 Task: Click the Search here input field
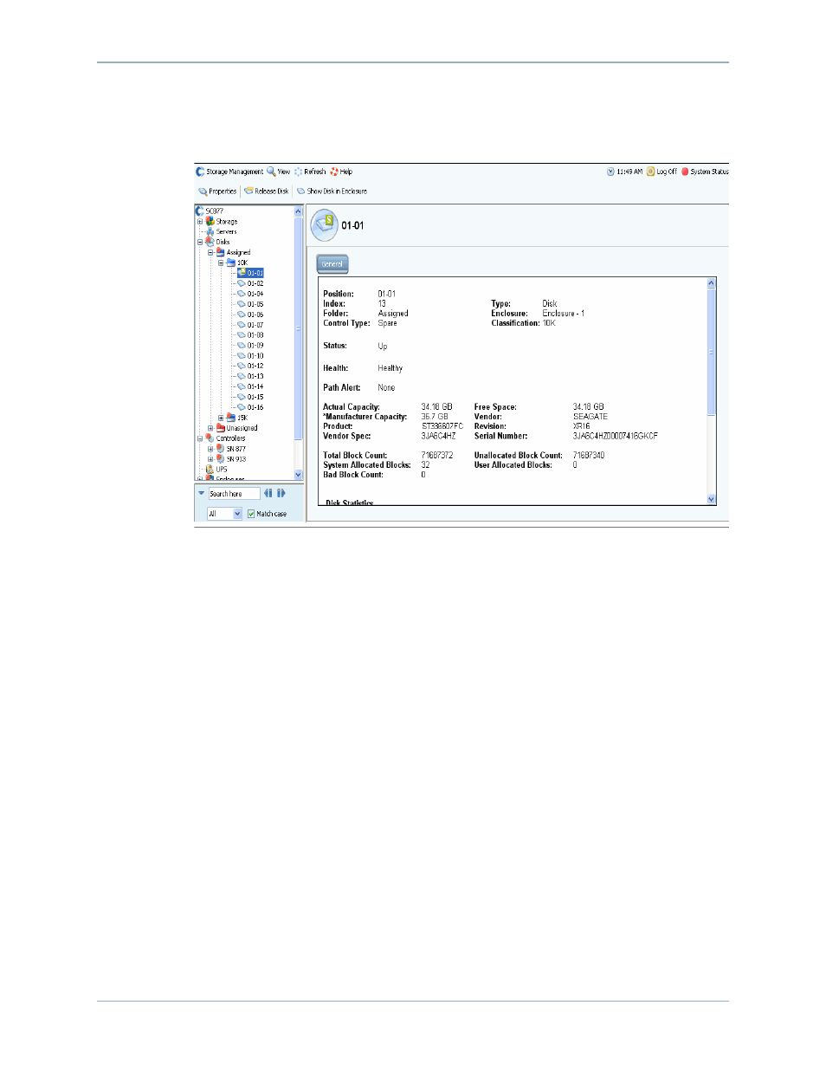point(233,494)
